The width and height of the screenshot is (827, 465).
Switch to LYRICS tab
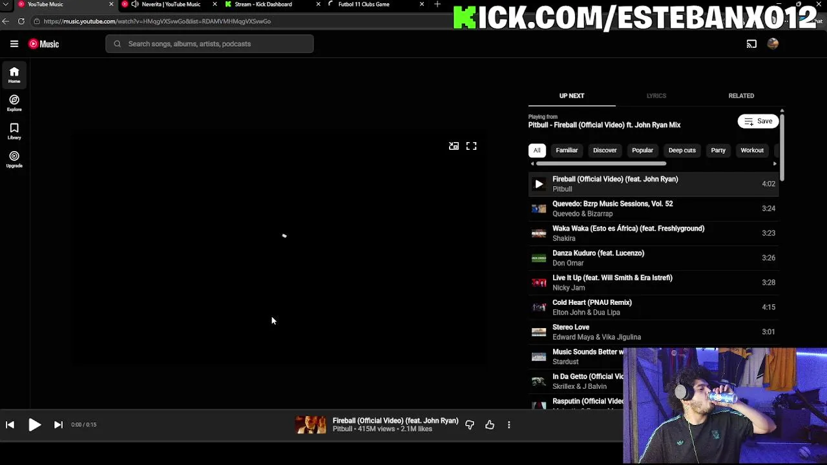(x=656, y=96)
